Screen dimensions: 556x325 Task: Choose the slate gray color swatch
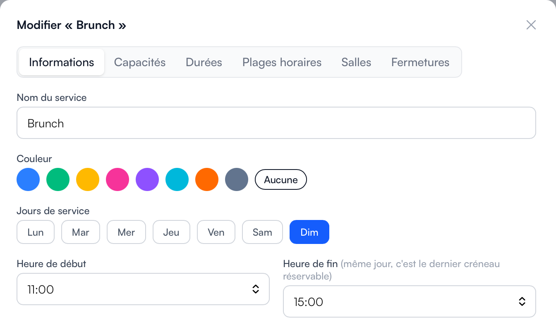pos(237,179)
